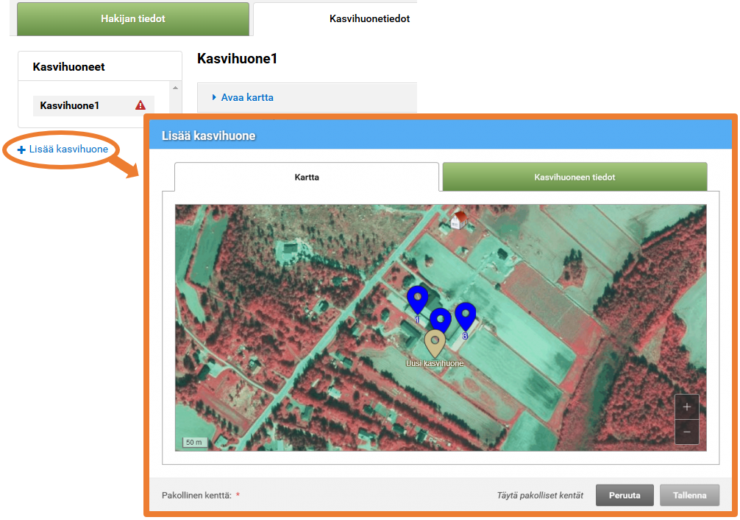Switch to the Kasvihuoneen tiedot tab
The height and width of the screenshot is (520, 740).
click(574, 178)
